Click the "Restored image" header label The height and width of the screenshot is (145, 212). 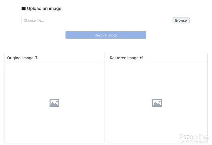124,58
